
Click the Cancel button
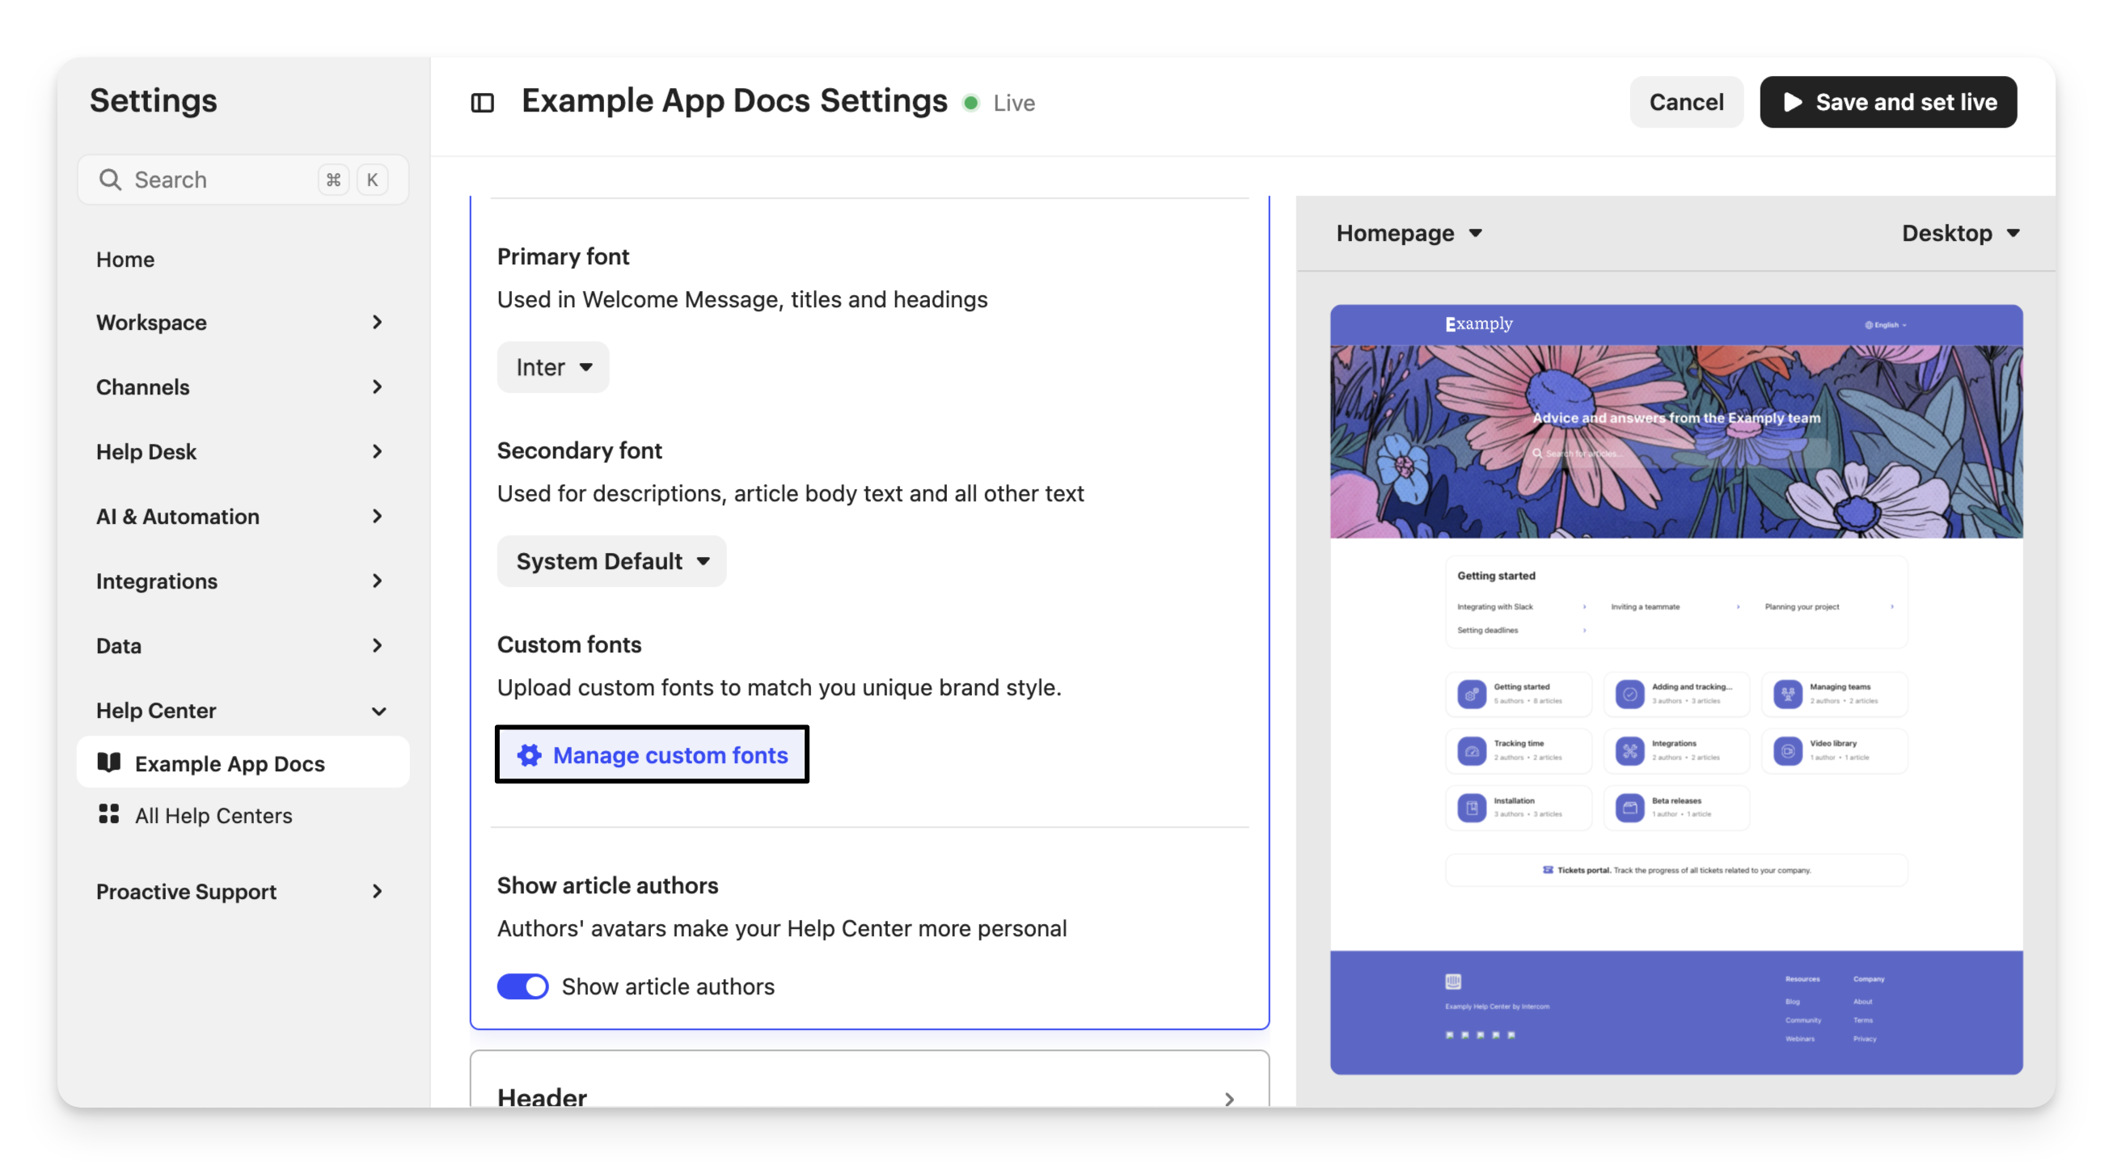[x=1686, y=103]
